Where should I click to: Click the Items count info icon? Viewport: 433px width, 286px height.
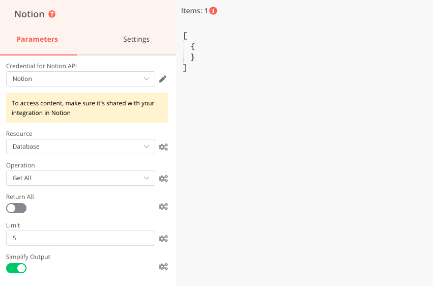(x=213, y=11)
